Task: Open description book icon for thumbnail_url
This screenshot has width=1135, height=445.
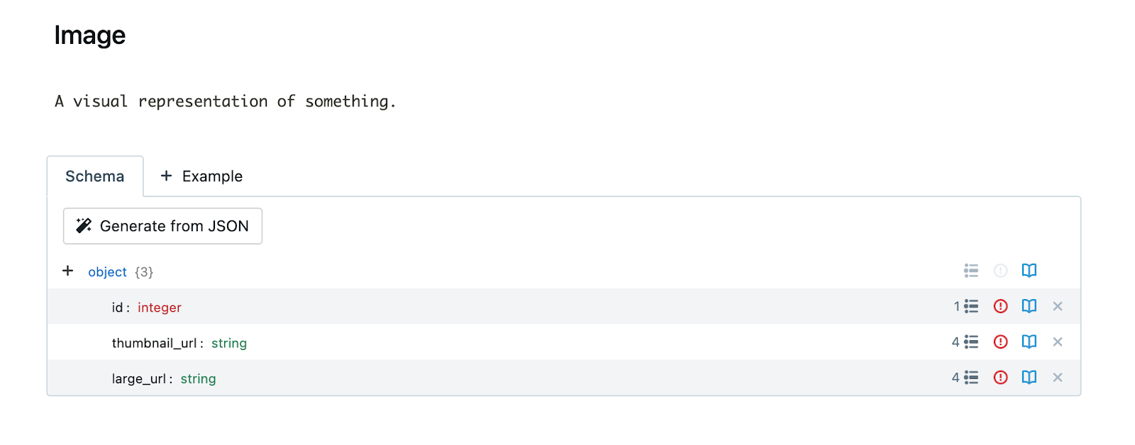Action: click(x=1029, y=342)
